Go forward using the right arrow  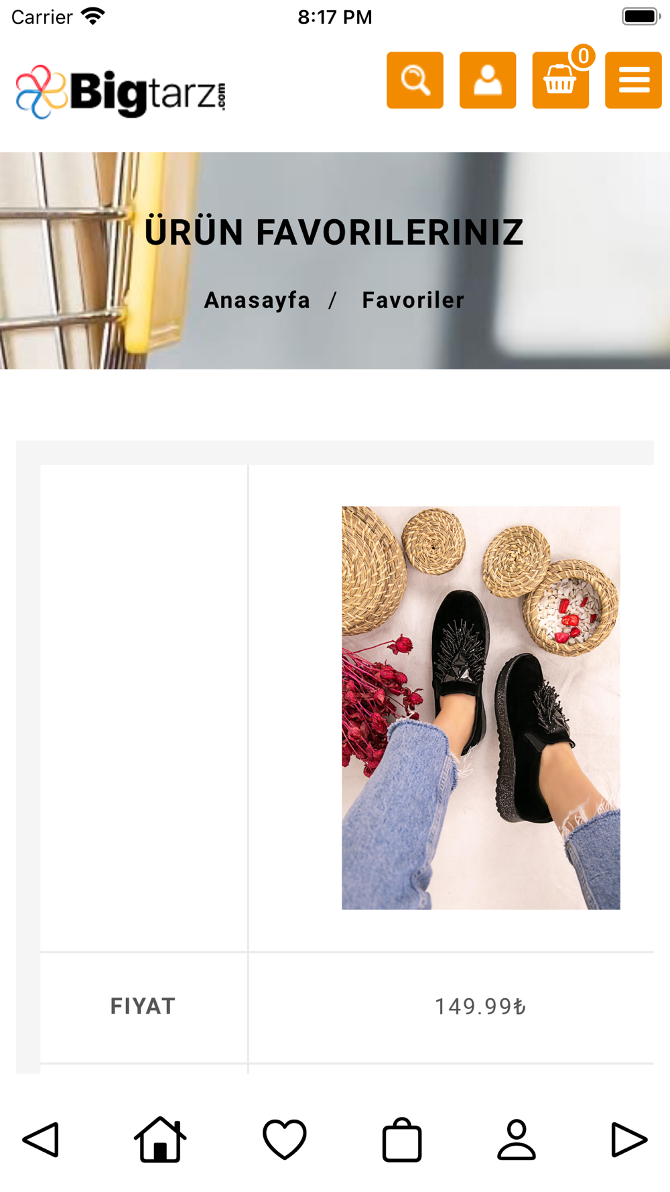629,1139
